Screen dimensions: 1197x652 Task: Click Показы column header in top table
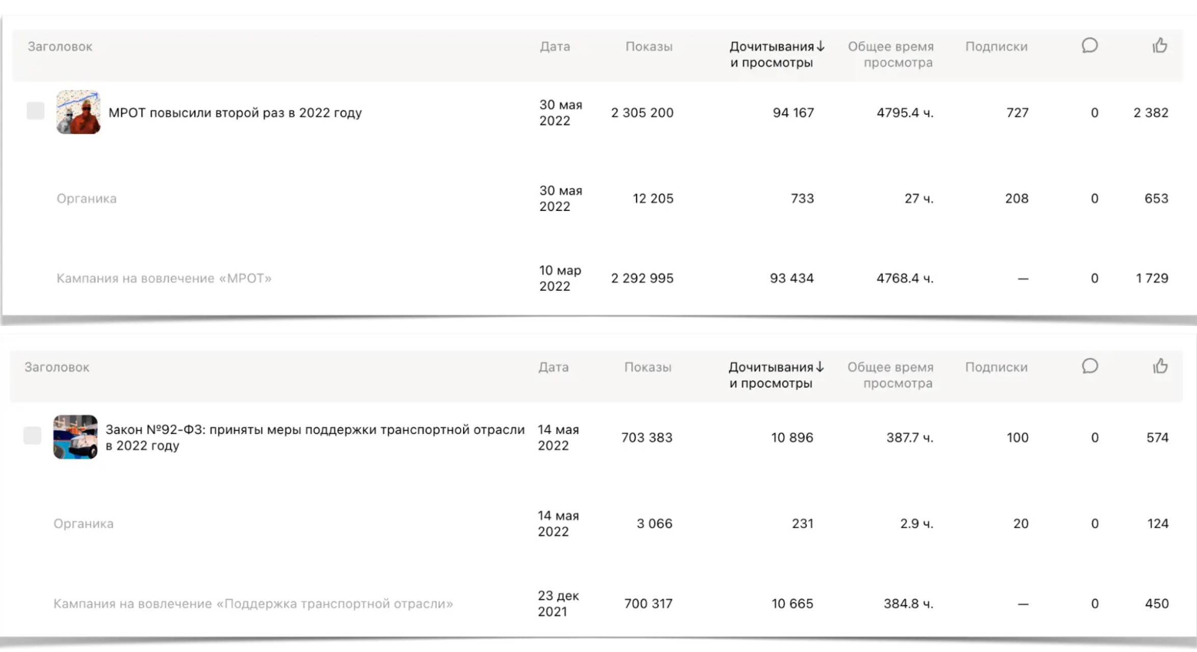point(649,47)
